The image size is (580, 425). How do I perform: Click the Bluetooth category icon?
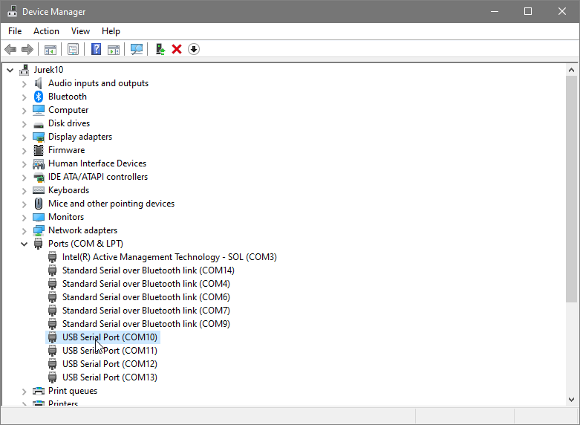39,97
